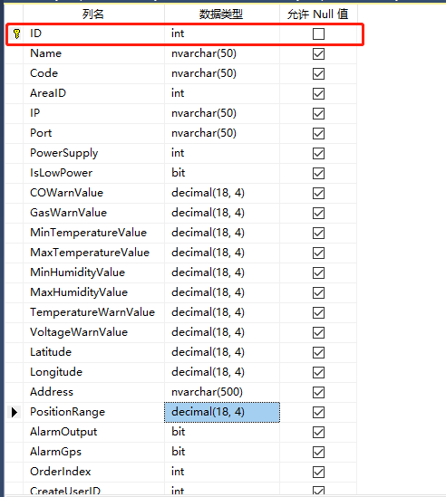Viewport: 446px width, 497px height.
Task: Uncheck Allow Null for the Name column
Action: coord(318,53)
